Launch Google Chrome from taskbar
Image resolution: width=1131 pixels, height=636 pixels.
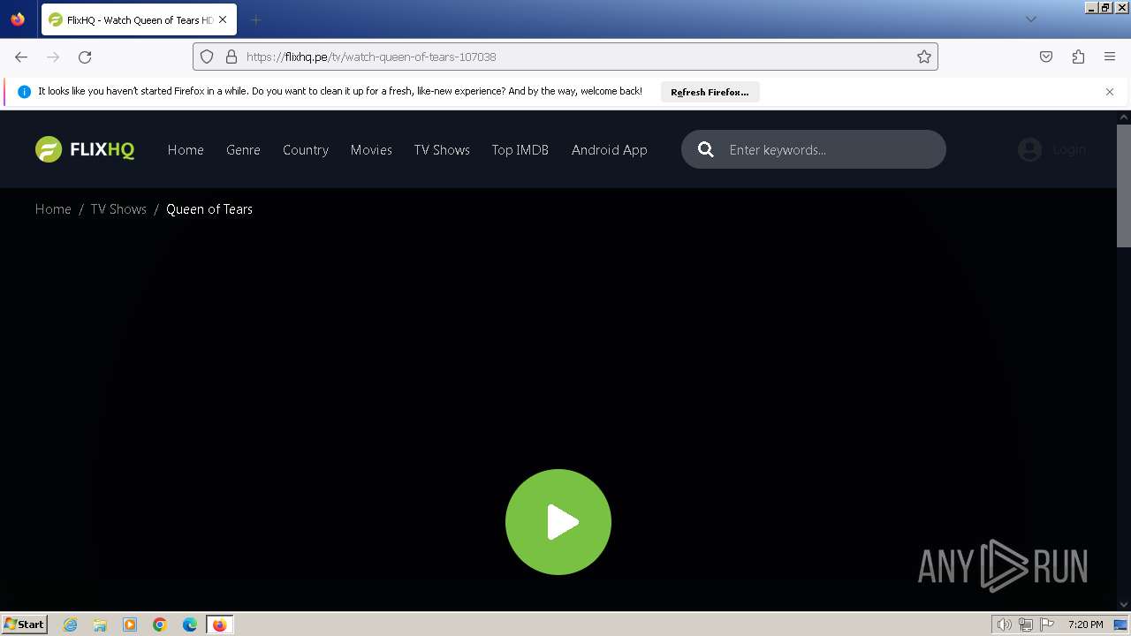point(160,625)
